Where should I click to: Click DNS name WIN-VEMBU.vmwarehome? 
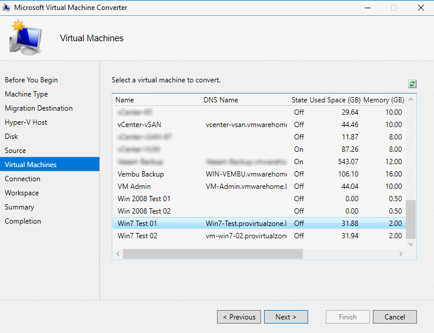pyautogui.click(x=246, y=174)
